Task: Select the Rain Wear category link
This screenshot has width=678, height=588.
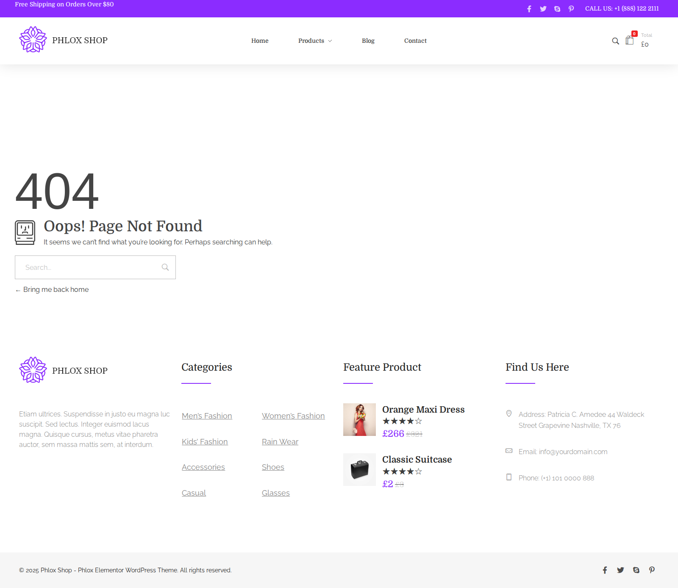Action: (280, 442)
